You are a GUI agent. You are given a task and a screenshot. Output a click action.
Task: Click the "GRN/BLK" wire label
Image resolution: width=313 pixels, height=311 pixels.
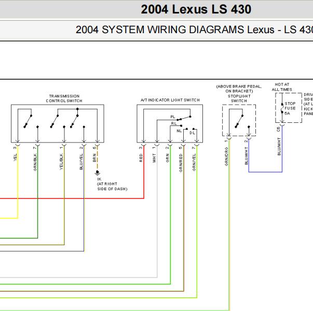click(x=35, y=162)
